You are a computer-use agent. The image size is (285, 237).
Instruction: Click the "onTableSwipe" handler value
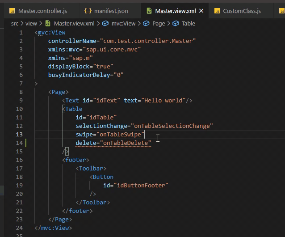point(120,135)
